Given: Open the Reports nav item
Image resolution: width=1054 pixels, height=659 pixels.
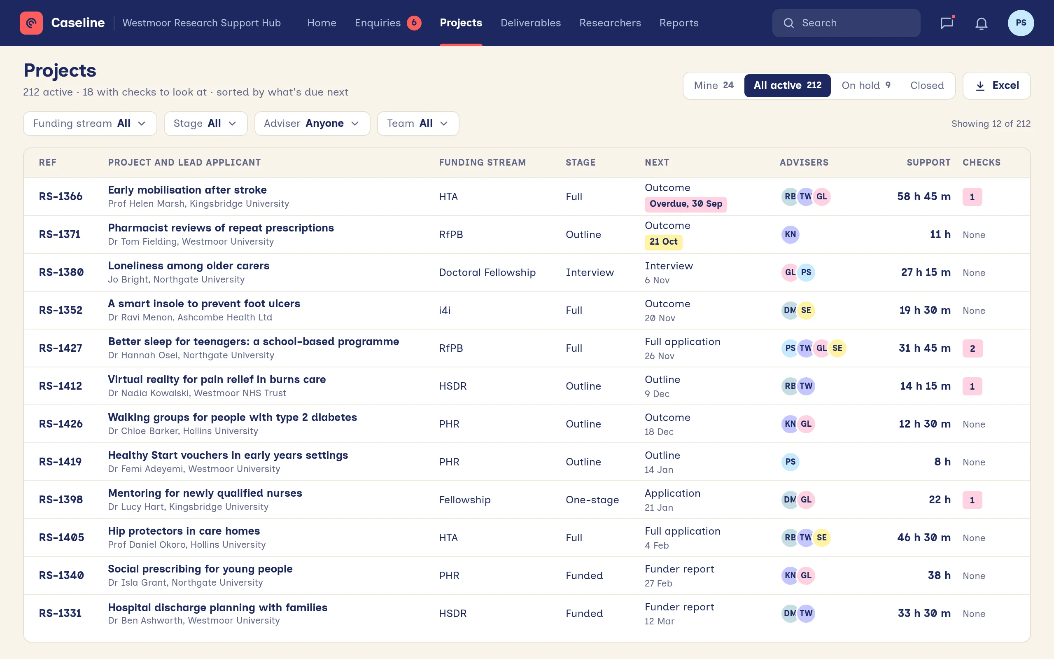Looking at the screenshot, I should tap(679, 23).
